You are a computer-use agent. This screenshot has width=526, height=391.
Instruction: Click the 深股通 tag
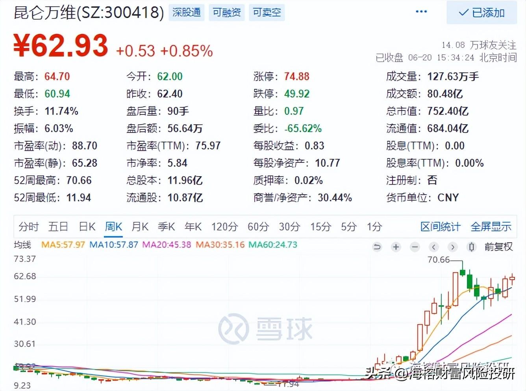(x=187, y=13)
